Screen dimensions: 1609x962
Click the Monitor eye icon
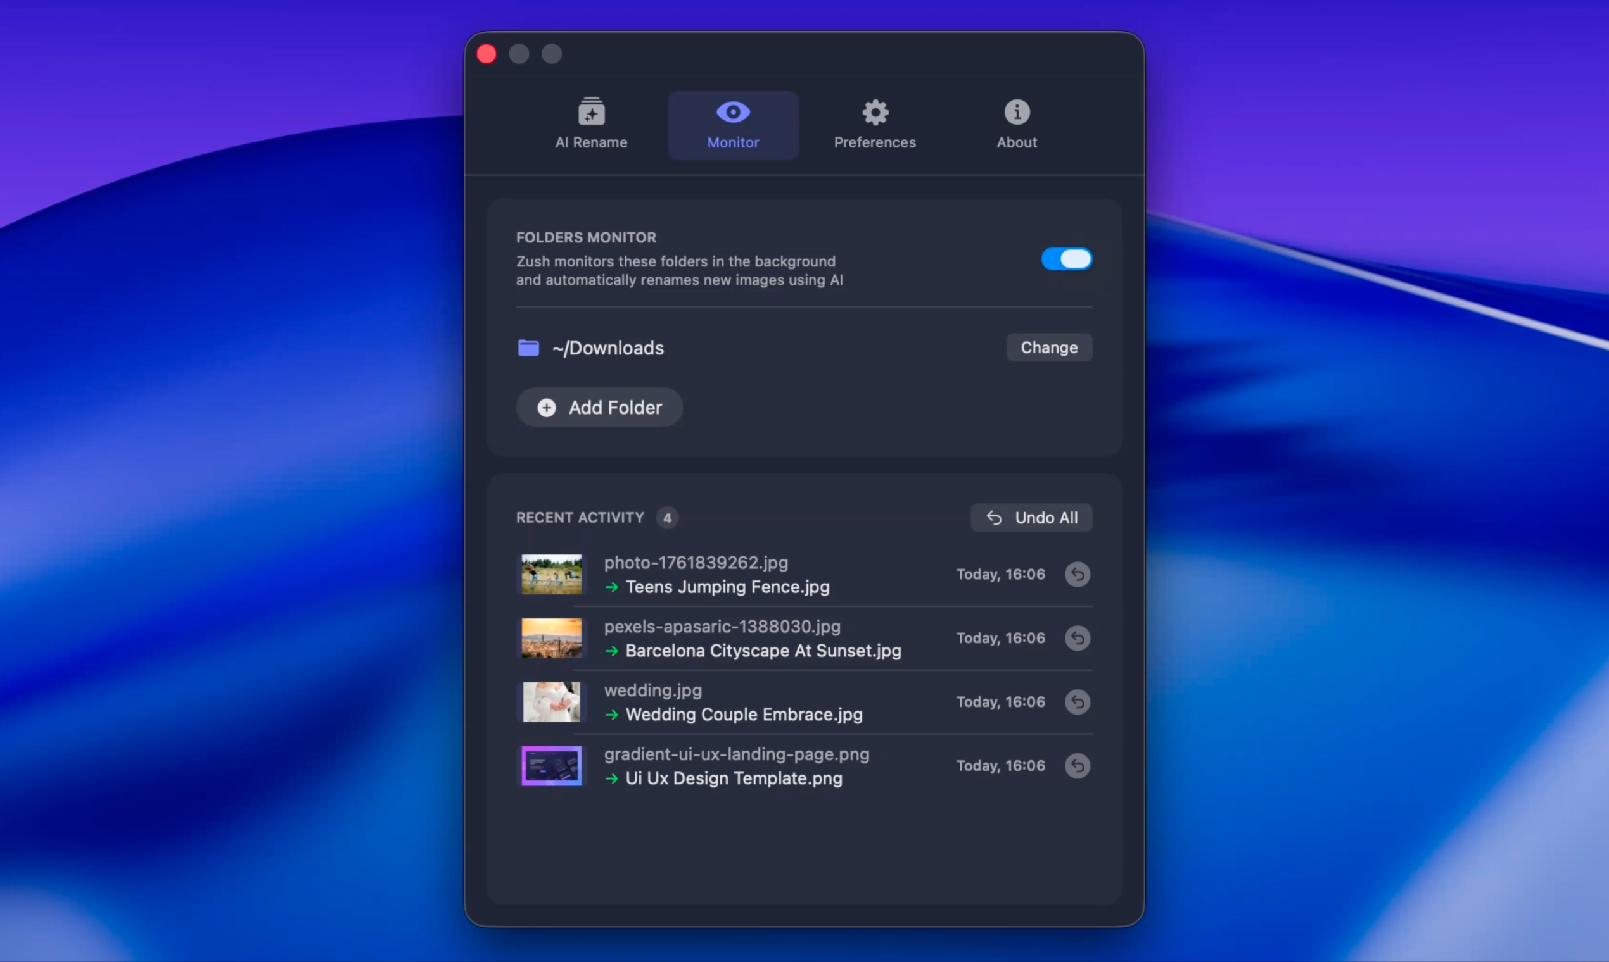coord(732,112)
